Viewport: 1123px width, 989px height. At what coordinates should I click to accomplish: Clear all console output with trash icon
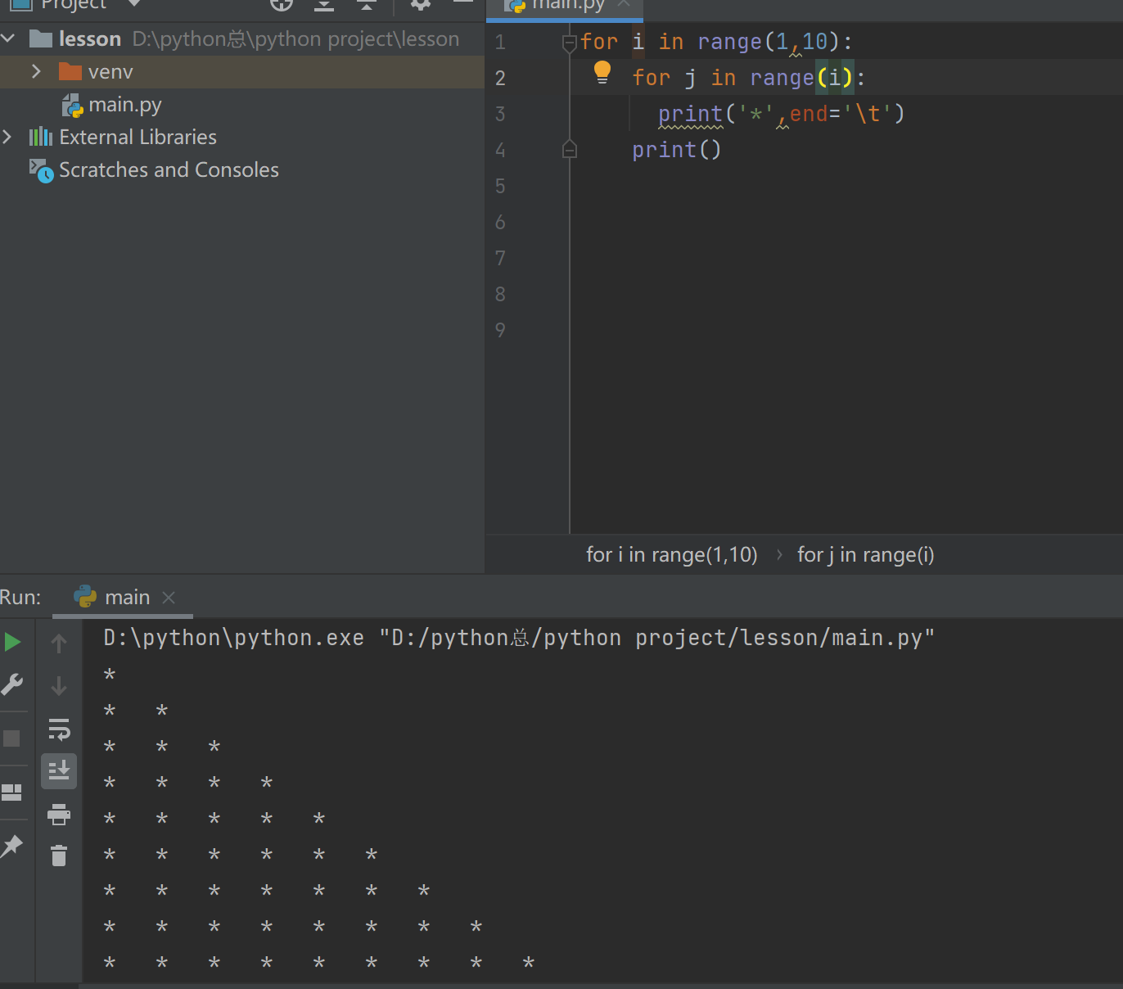pyautogui.click(x=59, y=856)
